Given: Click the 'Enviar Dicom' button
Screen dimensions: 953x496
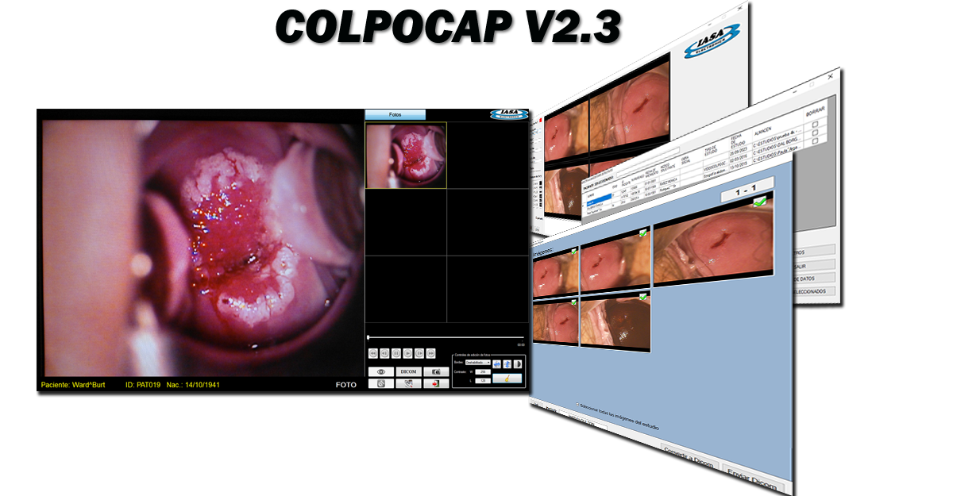Looking at the screenshot, I should (x=753, y=479).
